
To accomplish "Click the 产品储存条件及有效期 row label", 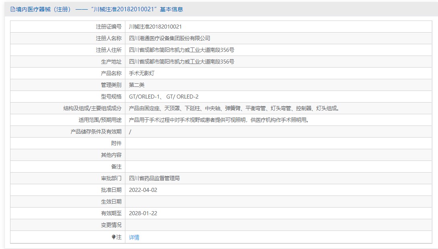I will pos(96,132).
